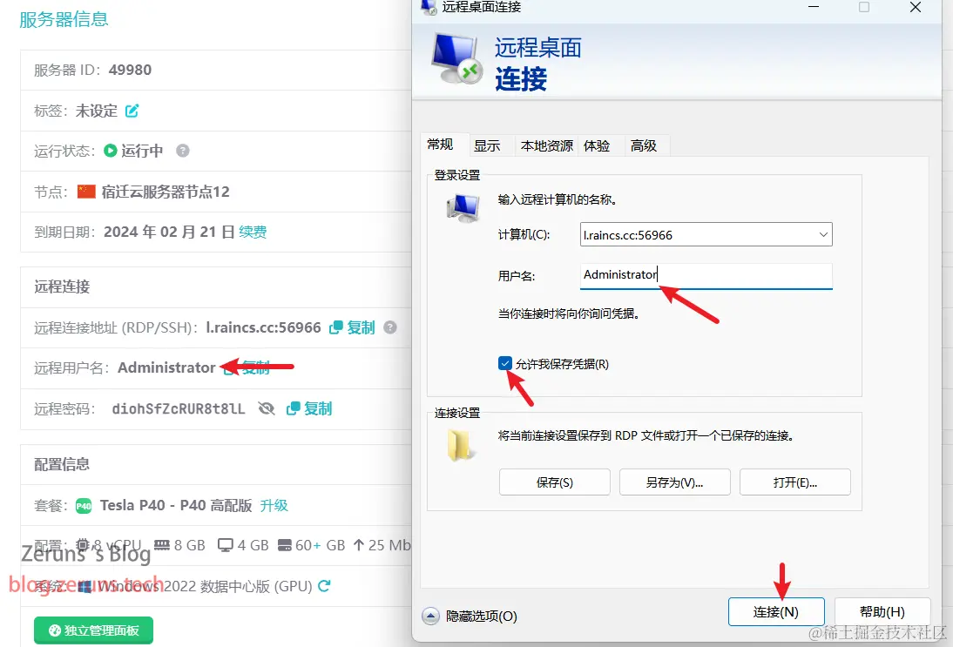Switch to the 本地资源 tab
Screen dimensions: 953x647
546,145
